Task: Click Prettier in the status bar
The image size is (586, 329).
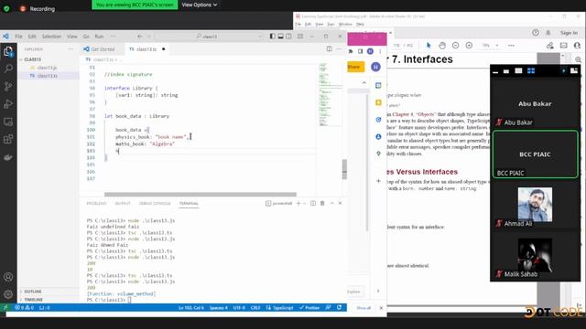Action: point(309,308)
